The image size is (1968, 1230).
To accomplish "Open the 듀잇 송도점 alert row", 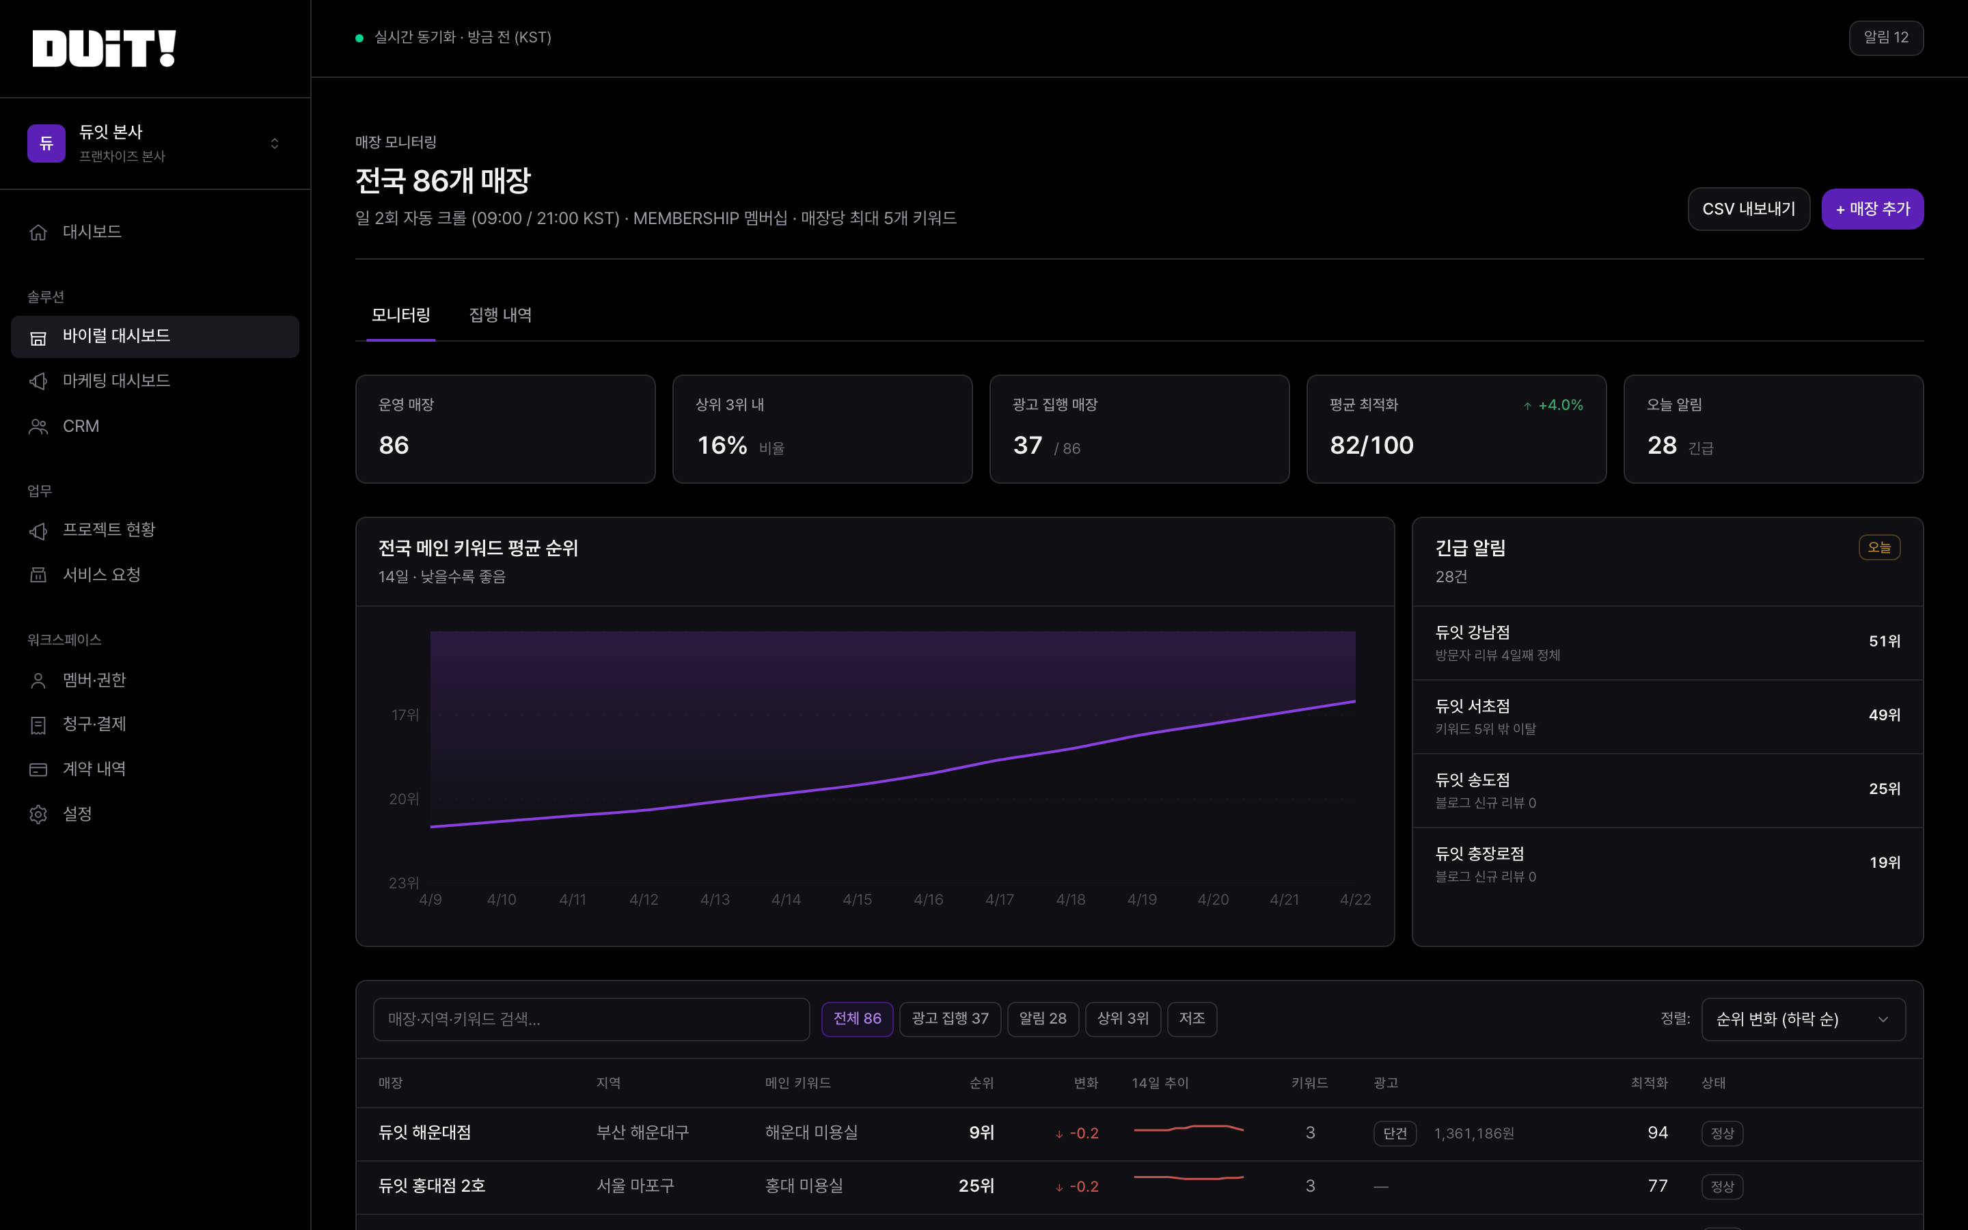I will pyautogui.click(x=1667, y=791).
